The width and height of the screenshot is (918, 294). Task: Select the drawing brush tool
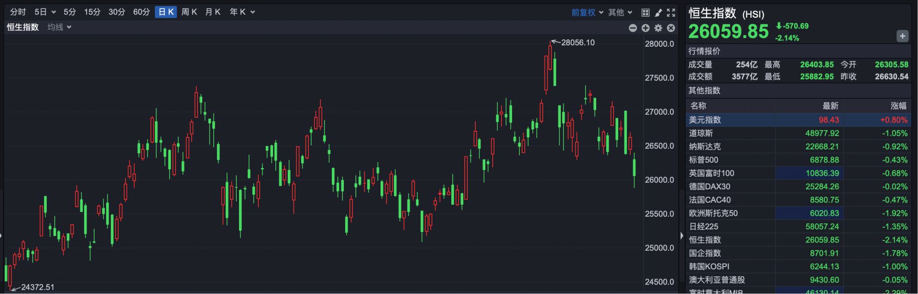(658, 12)
